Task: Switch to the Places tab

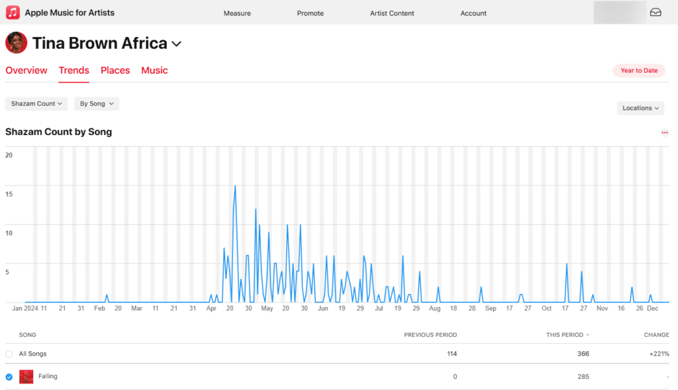Action: 115,70
